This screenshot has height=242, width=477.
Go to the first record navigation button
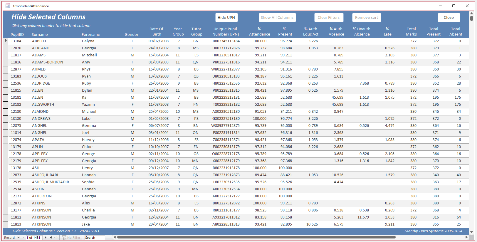(19, 238)
